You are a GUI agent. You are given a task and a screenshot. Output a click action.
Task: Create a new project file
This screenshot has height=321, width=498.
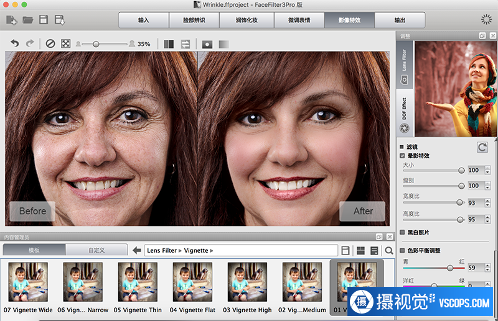click(x=11, y=20)
